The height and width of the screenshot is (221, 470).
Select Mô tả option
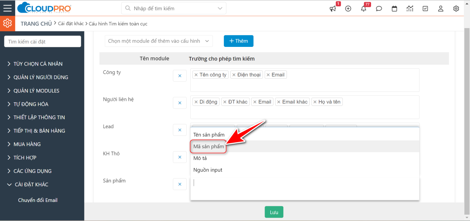(305, 158)
